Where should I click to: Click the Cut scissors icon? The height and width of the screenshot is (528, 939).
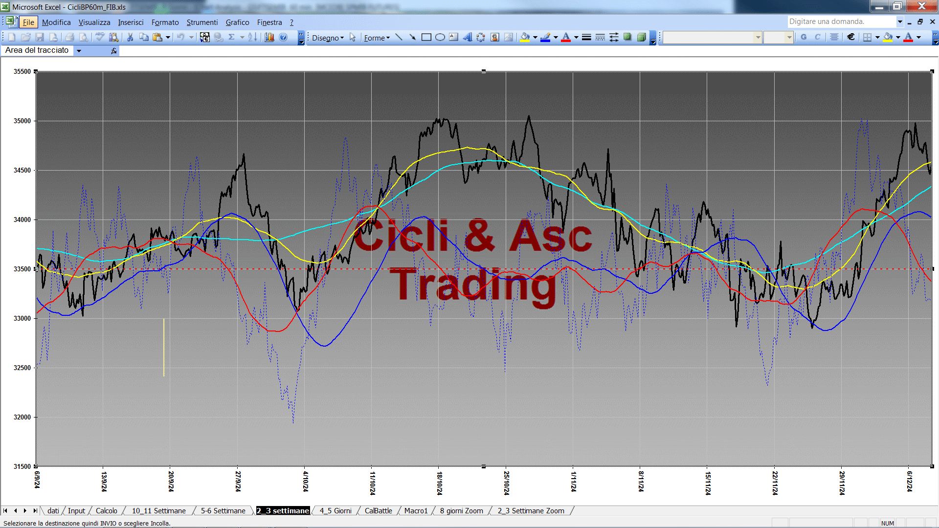(x=130, y=37)
